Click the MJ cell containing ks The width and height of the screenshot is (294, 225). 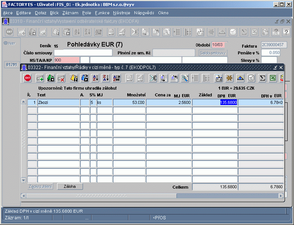point(104,103)
